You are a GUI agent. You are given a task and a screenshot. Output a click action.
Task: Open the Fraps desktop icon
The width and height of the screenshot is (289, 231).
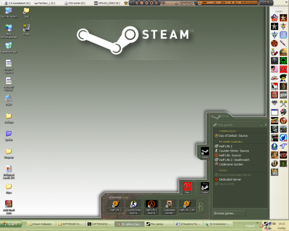click(26, 28)
